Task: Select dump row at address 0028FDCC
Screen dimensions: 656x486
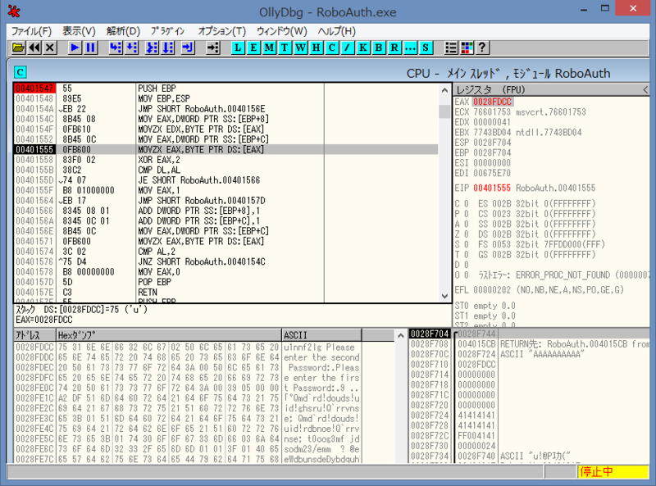Action: (x=188, y=347)
